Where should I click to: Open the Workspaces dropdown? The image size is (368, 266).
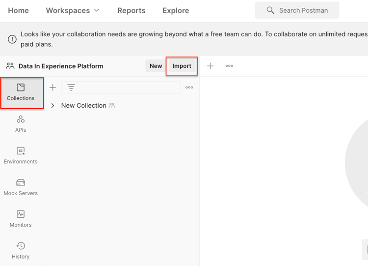click(73, 11)
